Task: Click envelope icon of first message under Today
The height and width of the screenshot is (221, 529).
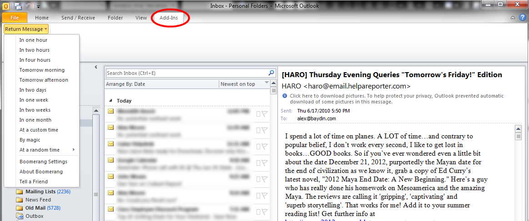Action: [x=111, y=111]
